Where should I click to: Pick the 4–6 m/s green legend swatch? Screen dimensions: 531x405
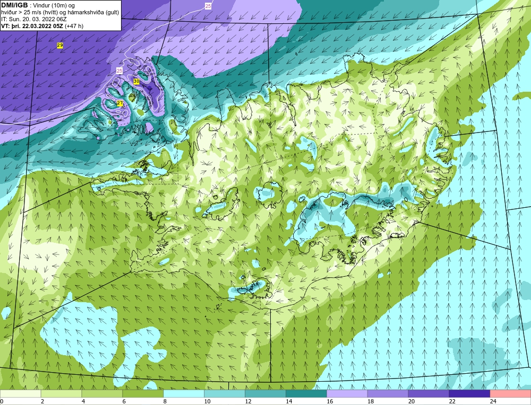tap(102, 394)
